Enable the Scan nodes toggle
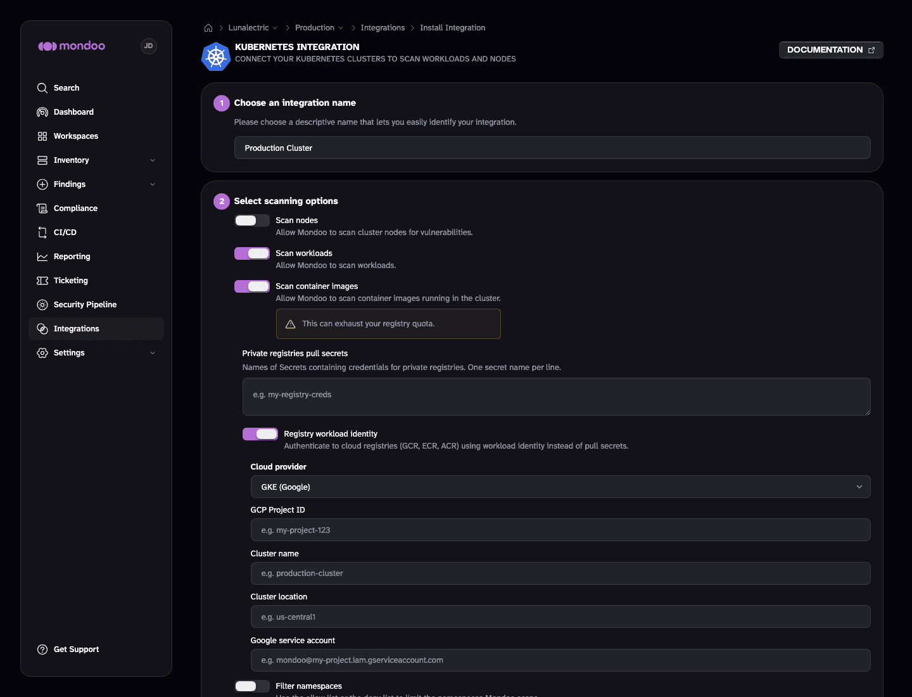This screenshot has height=697, width=912. 252,221
